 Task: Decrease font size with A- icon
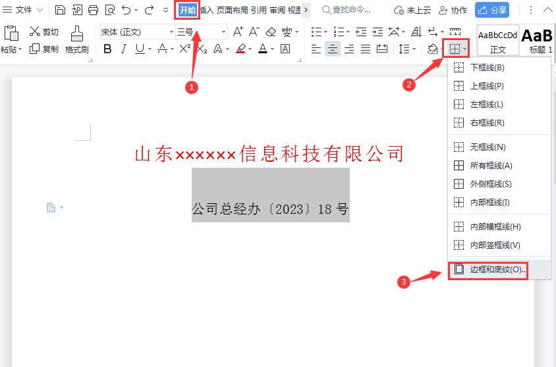[x=254, y=32]
